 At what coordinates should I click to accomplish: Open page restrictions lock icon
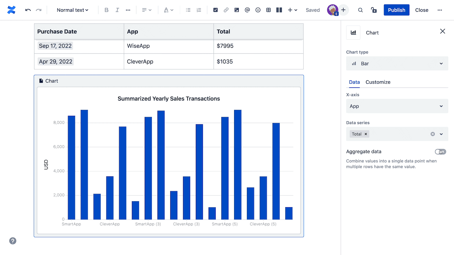[x=374, y=10]
